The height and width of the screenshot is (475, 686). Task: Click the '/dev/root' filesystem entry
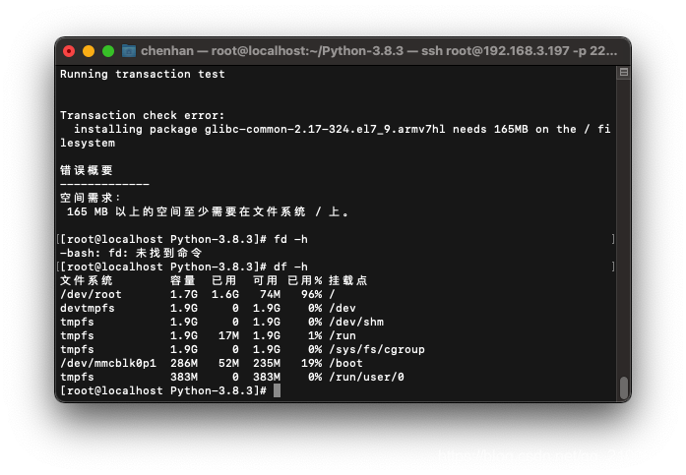(91, 294)
